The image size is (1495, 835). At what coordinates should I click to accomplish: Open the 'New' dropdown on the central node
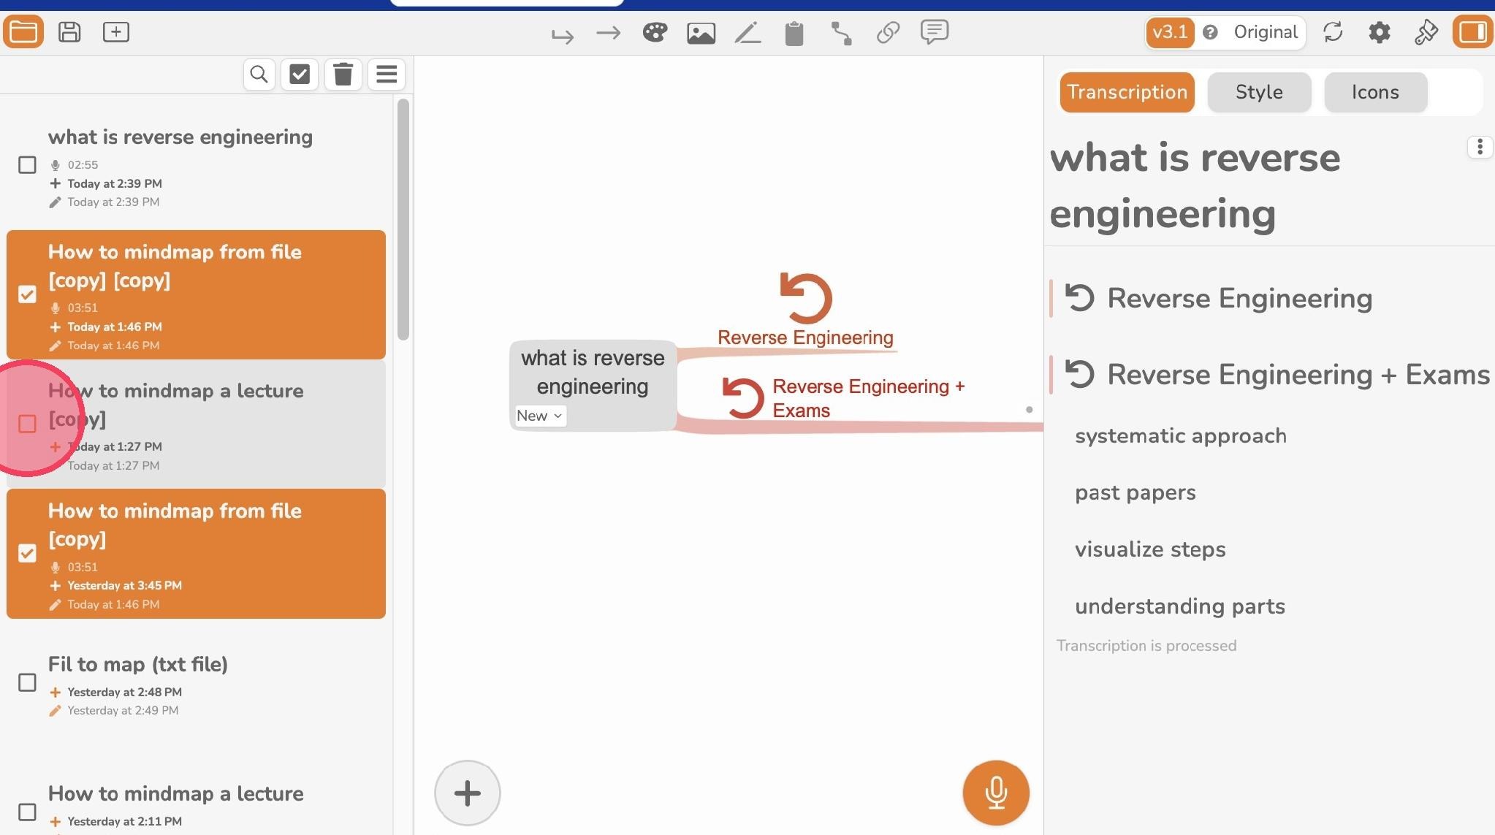tap(540, 416)
